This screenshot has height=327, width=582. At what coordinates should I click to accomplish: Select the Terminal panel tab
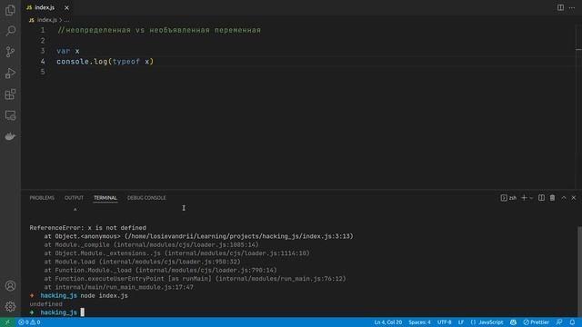coord(105,198)
